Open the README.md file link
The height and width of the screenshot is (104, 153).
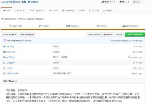pos(12,74)
